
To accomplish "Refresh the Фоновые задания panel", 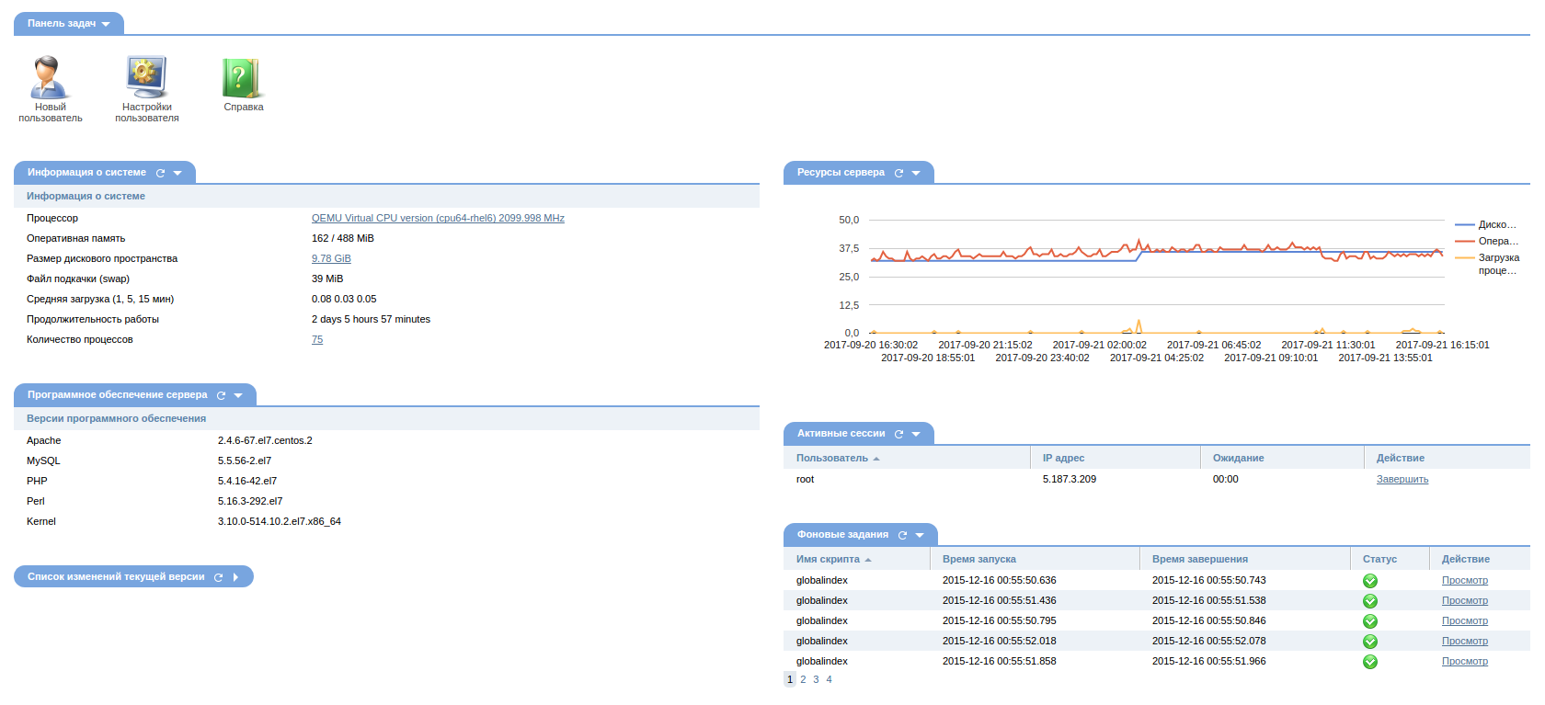I will 903,535.
